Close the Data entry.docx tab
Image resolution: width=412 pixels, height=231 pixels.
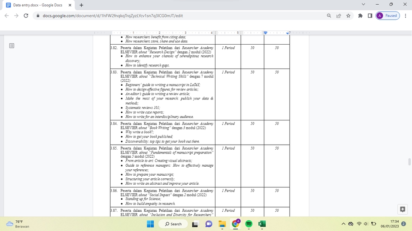click(x=70, y=5)
